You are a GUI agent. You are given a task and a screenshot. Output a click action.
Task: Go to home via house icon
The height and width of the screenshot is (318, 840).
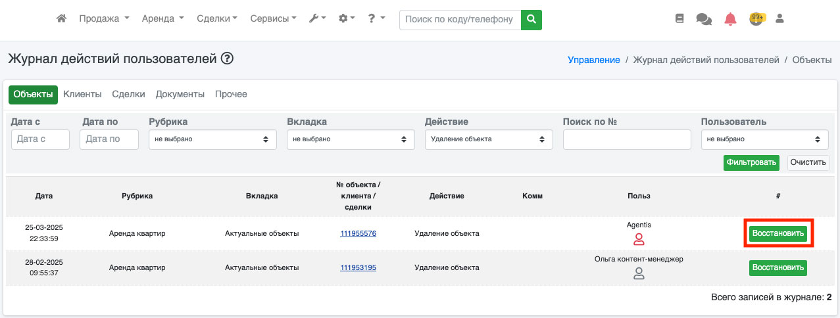tap(62, 19)
